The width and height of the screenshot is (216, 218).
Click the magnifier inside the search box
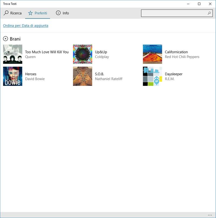pyautogui.click(x=209, y=13)
